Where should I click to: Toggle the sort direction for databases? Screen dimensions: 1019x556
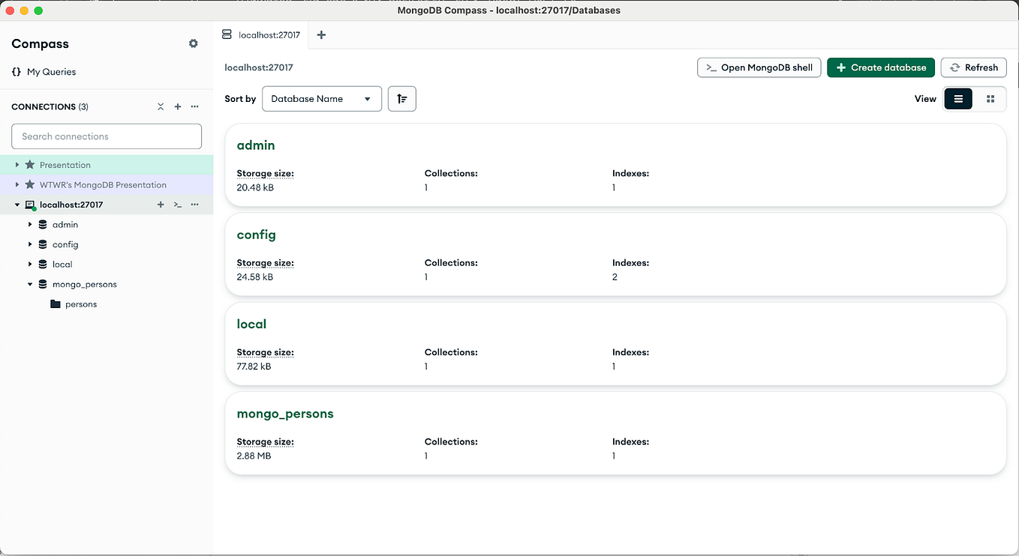pos(401,98)
